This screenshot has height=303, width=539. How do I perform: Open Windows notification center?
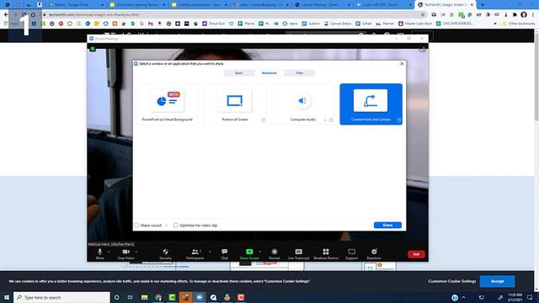coord(530,297)
